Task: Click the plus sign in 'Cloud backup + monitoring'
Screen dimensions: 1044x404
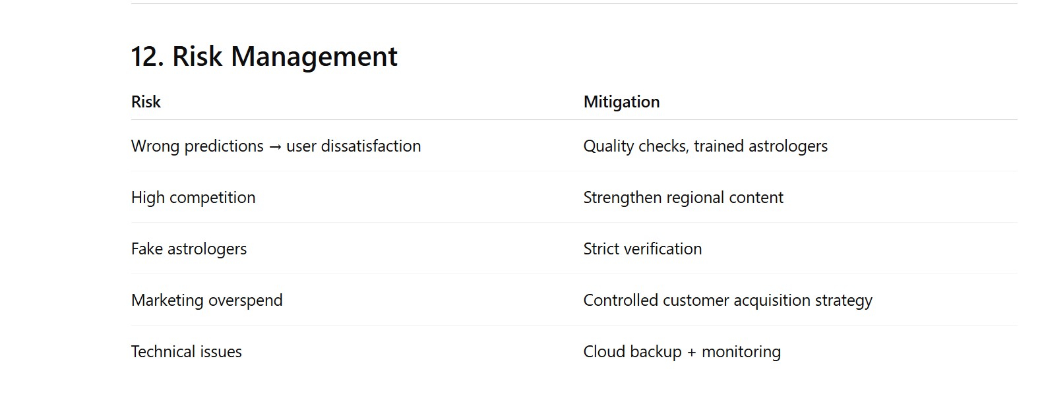Action: pos(691,353)
